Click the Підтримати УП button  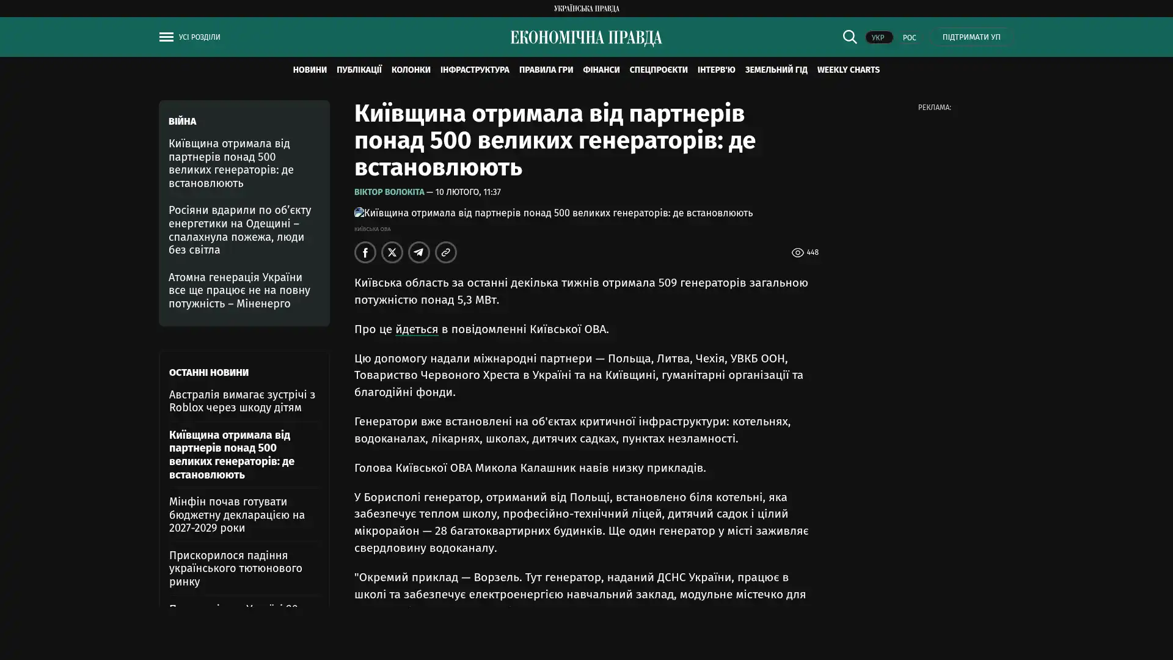[x=971, y=37]
